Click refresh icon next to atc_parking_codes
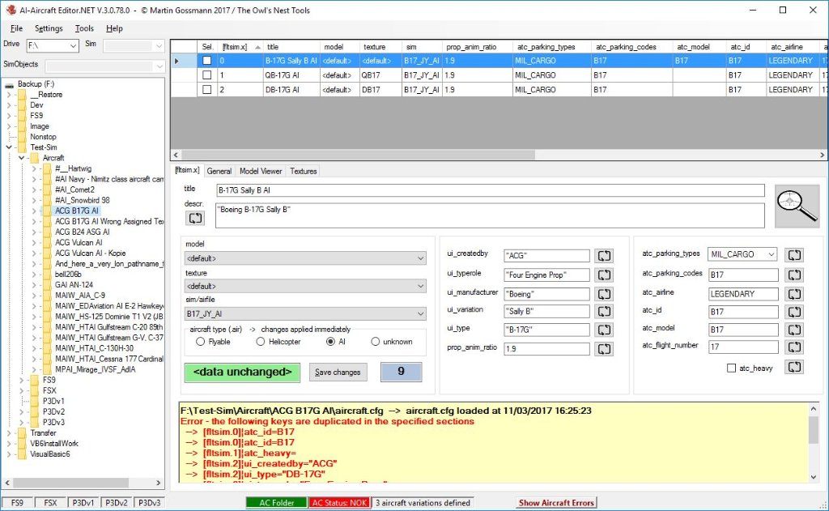The image size is (829, 511). pos(794,275)
